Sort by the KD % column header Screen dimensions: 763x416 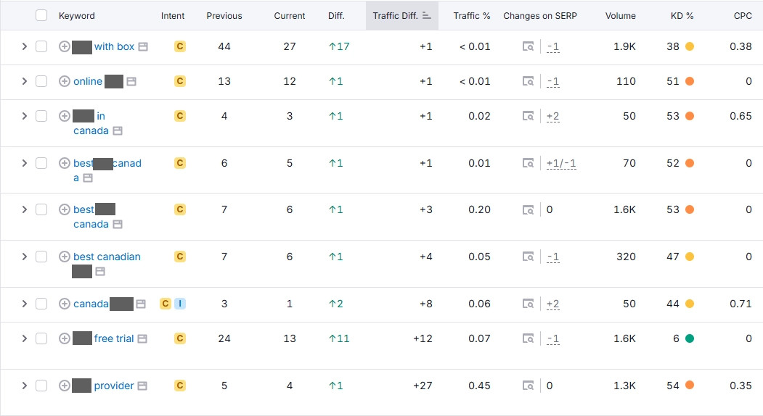coord(682,15)
